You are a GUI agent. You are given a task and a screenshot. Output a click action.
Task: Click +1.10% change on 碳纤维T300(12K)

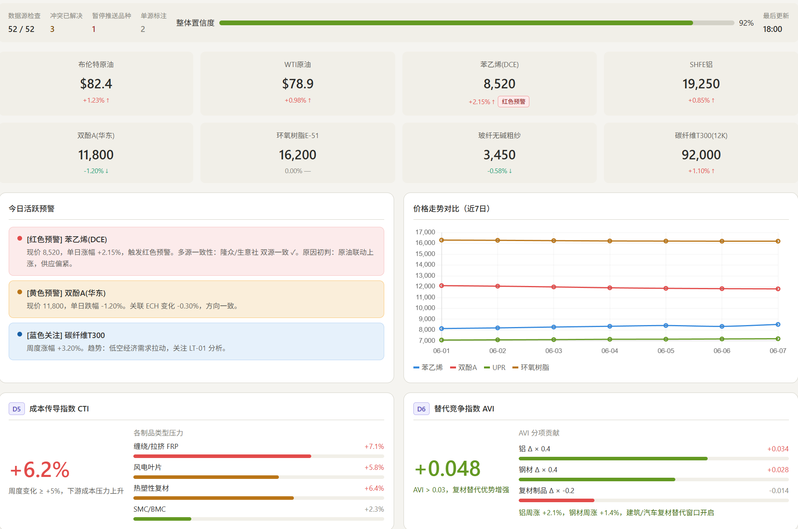pyautogui.click(x=701, y=171)
